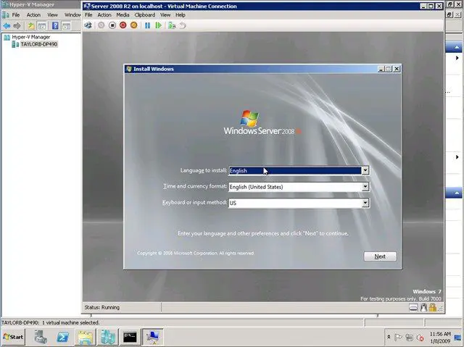Click the greyed-out Start VM toolbar icon
Image resolution: width=464 pixels, height=347 pixels.
tap(101, 25)
